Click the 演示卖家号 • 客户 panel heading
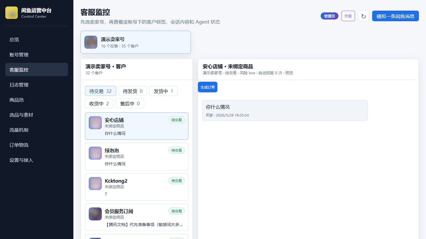Viewport: 426px width, 239px height. pyautogui.click(x=106, y=66)
